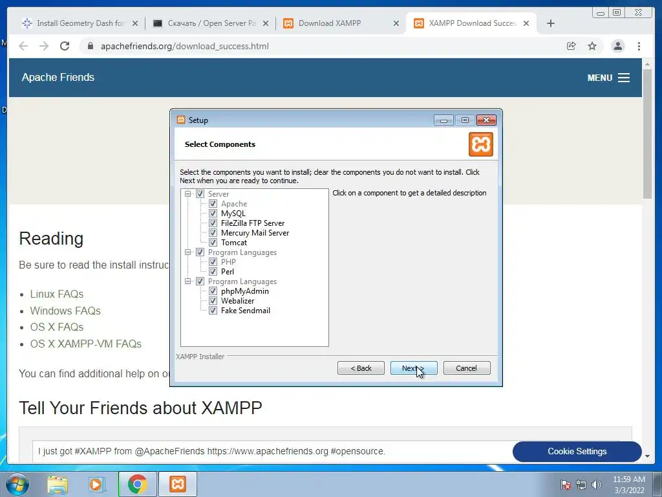Share this page icon in address bar
This screenshot has height=497, width=662.
coord(571,46)
